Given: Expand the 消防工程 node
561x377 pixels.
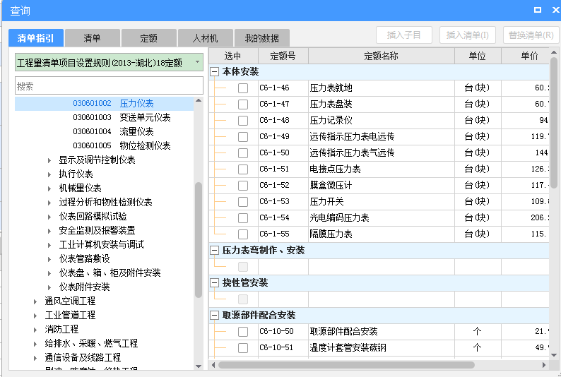Looking at the screenshot, I should pyautogui.click(x=35, y=330).
